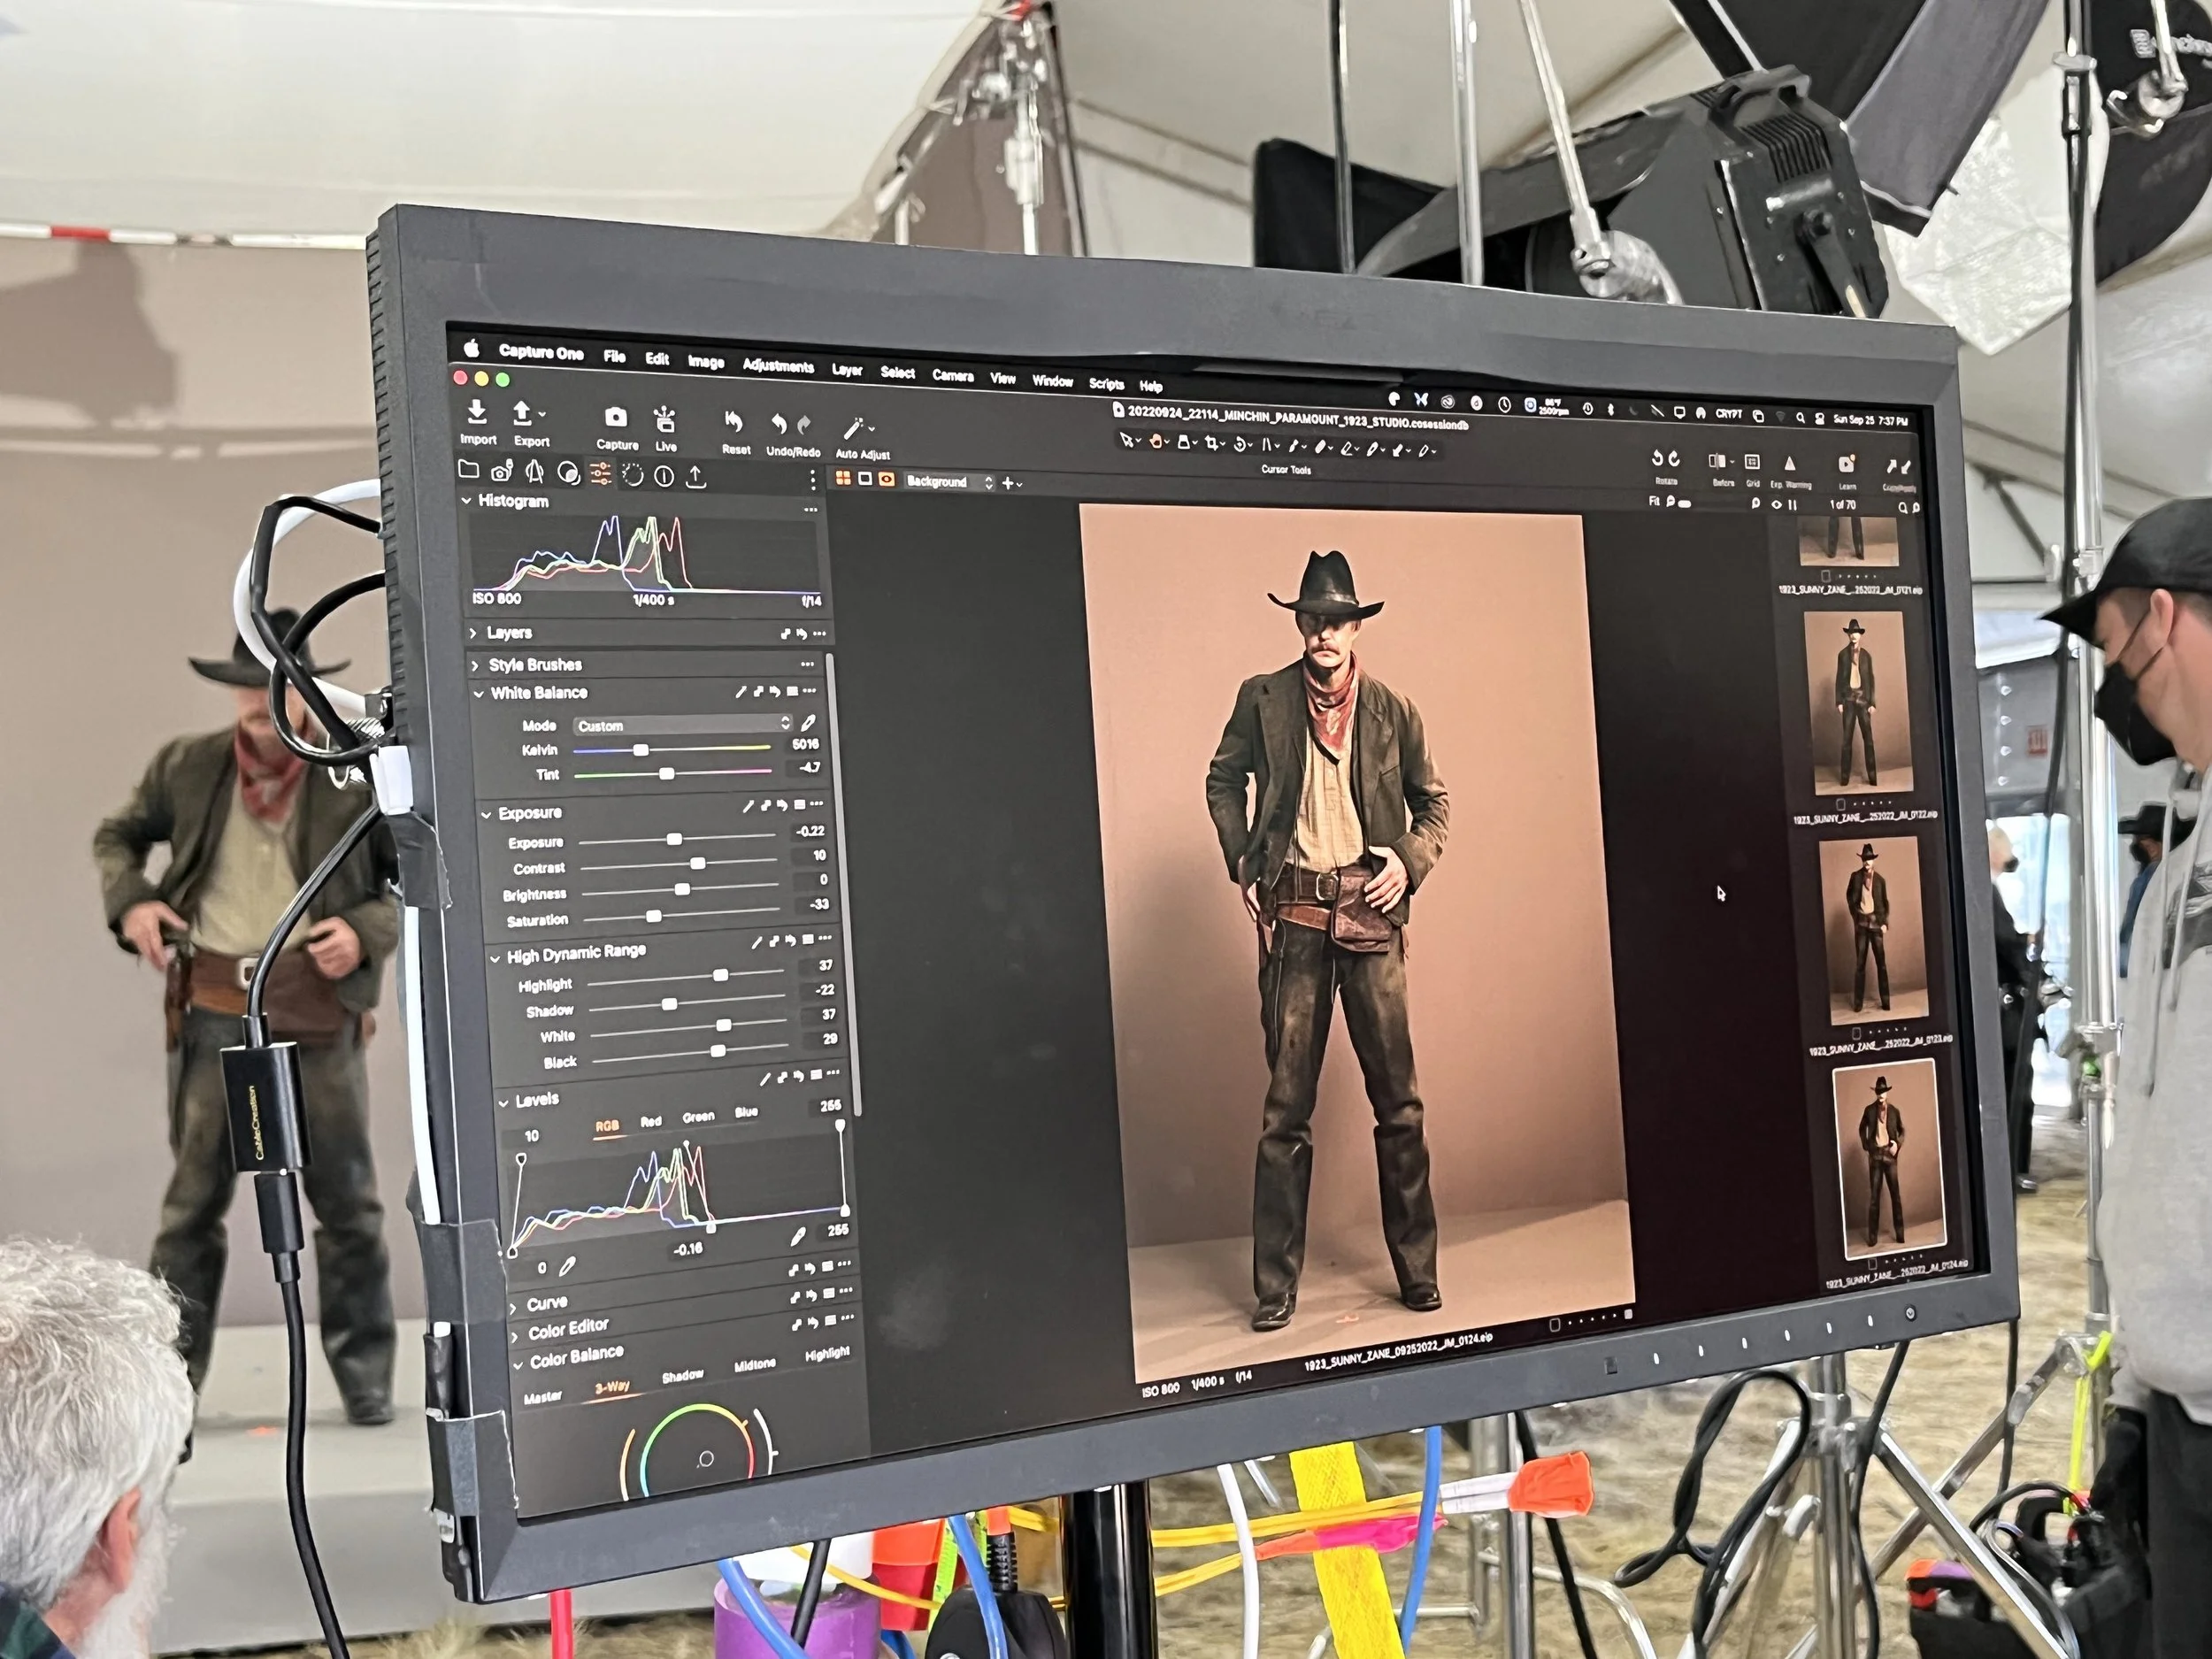Image resolution: width=2212 pixels, height=1659 pixels.
Task: Click the Auto Adjust wand icon
Action: coord(854,431)
